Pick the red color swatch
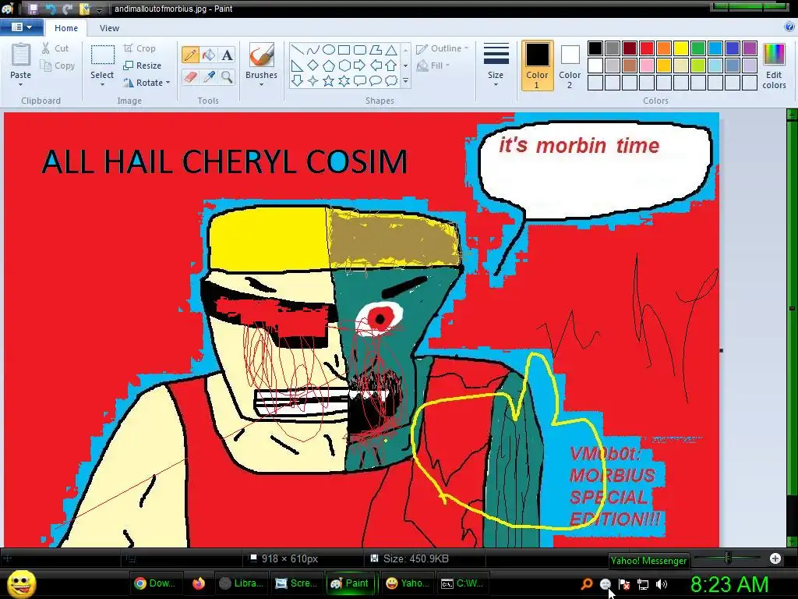The image size is (798, 599). pos(646,48)
